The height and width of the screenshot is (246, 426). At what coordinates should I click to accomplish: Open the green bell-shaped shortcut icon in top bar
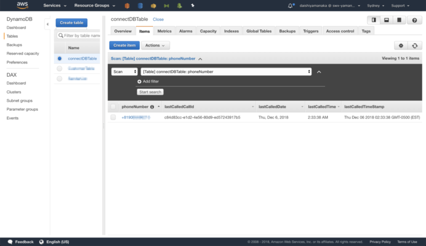pyautogui.click(x=179, y=5)
